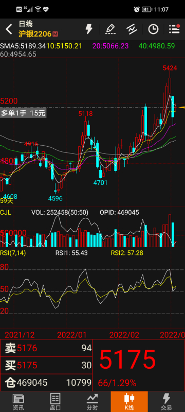The width and height of the screenshot is (185, 412).
Task: Tap the lightning quick-trade icon in header
Action: [89, 29]
